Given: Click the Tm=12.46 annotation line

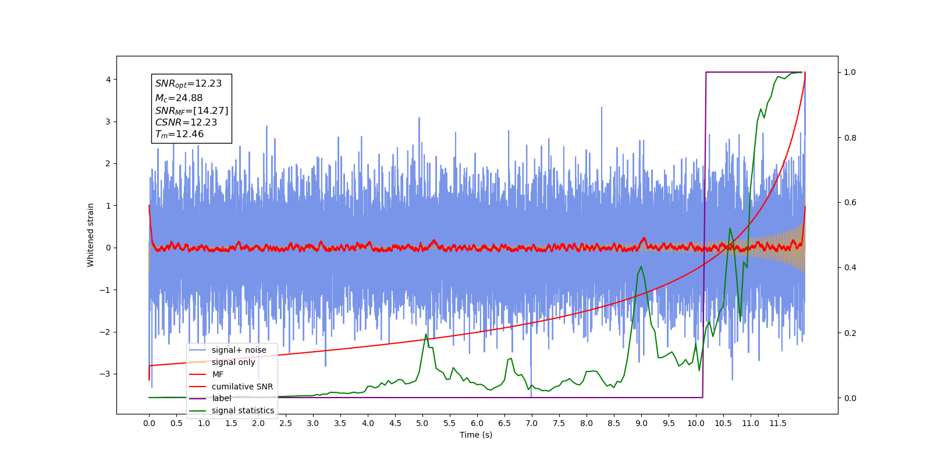Looking at the screenshot, I should click(x=179, y=134).
